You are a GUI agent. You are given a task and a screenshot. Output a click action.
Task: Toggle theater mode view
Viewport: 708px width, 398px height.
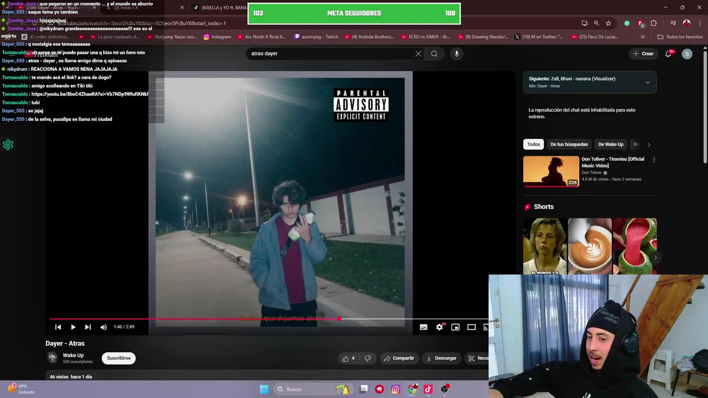tap(471, 327)
